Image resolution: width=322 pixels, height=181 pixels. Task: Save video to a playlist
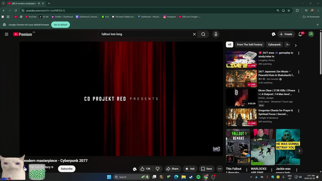pyautogui.click(x=207, y=169)
